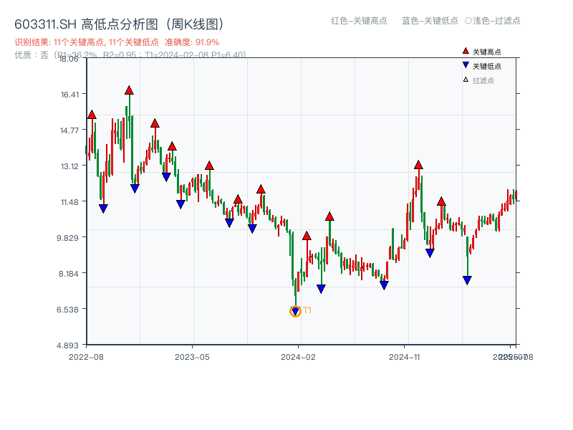Click the blue 关键低点 triangle icon in the legend
This screenshot has width=573, height=430.
coord(466,64)
